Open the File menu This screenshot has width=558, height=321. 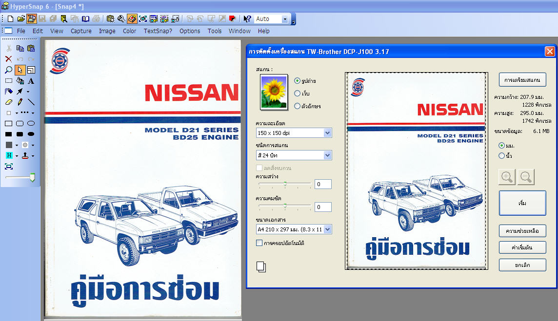pos(21,31)
